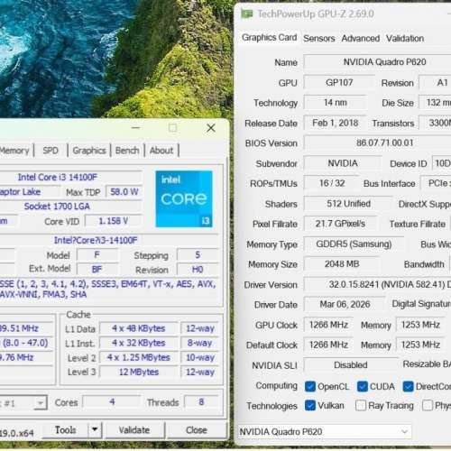Open the Bench tab in CPU-Z
Screen dimensions: 451x451
coord(127,151)
